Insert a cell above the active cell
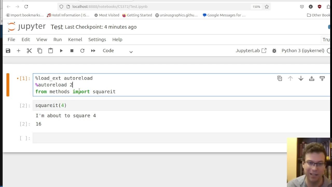The height and width of the screenshot is (187, 332). (312, 78)
